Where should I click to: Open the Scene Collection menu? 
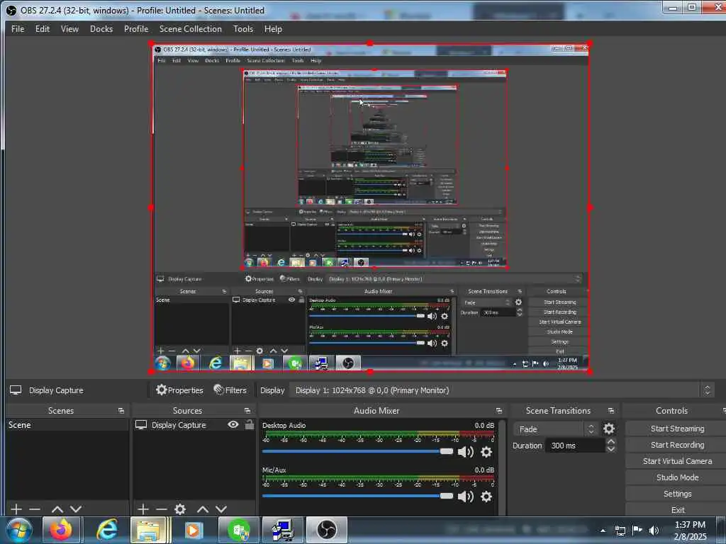pos(190,28)
